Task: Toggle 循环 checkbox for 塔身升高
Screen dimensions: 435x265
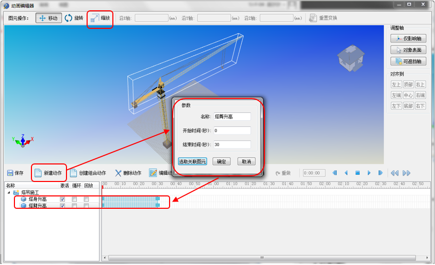Action: point(74,199)
